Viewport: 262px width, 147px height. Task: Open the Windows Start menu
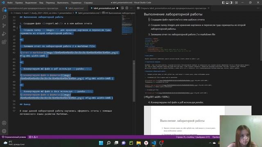click(101, 143)
